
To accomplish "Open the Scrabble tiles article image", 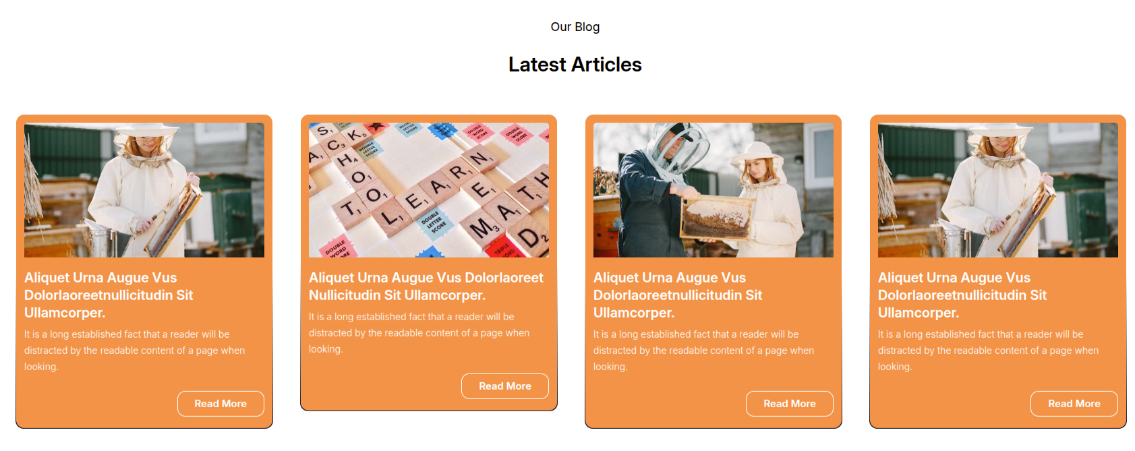I will 429,190.
